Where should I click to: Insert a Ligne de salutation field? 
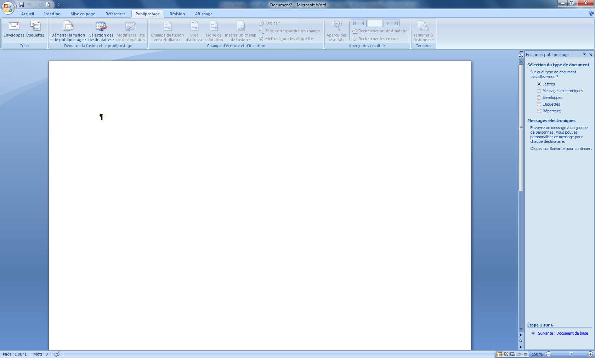214,31
